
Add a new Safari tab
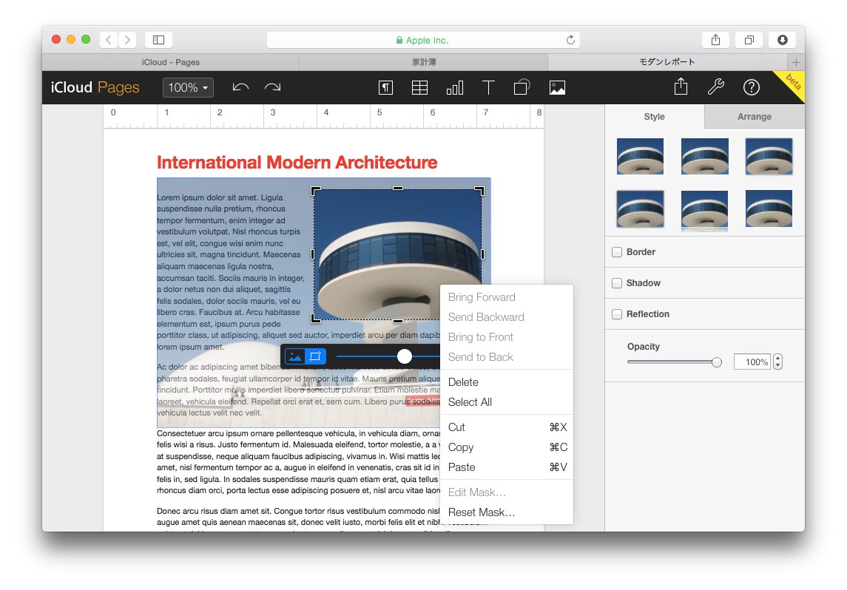click(x=796, y=62)
